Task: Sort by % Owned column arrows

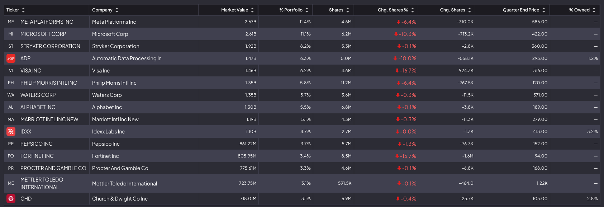Action: [x=594, y=10]
